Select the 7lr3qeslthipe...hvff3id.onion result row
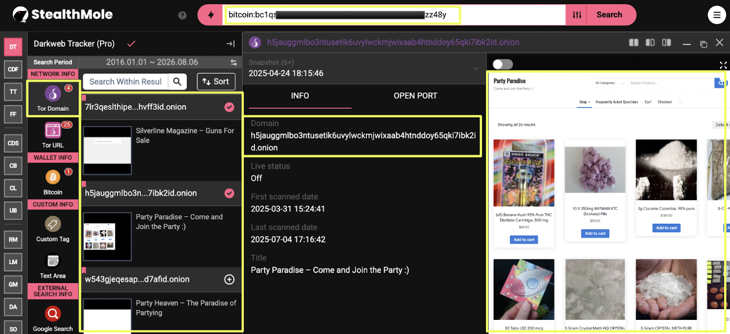The image size is (730, 334). pos(162,107)
